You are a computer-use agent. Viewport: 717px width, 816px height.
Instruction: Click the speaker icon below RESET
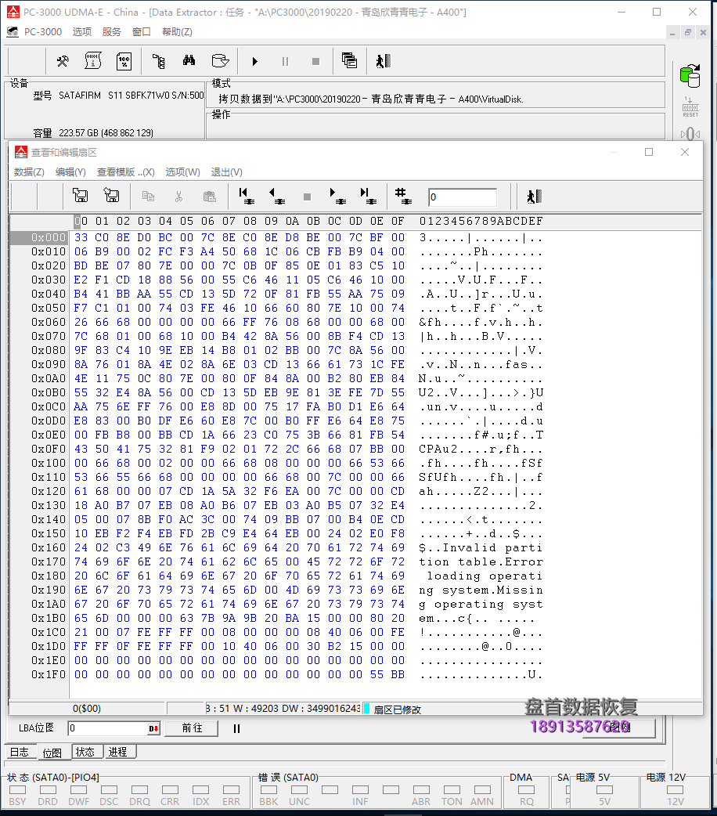[690, 134]
